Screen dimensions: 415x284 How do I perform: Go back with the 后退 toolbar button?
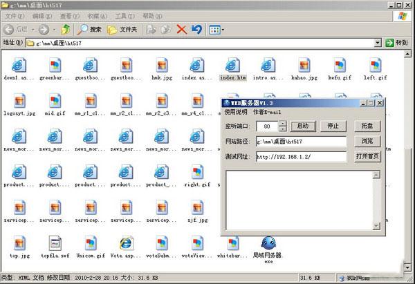coord(16,29)
